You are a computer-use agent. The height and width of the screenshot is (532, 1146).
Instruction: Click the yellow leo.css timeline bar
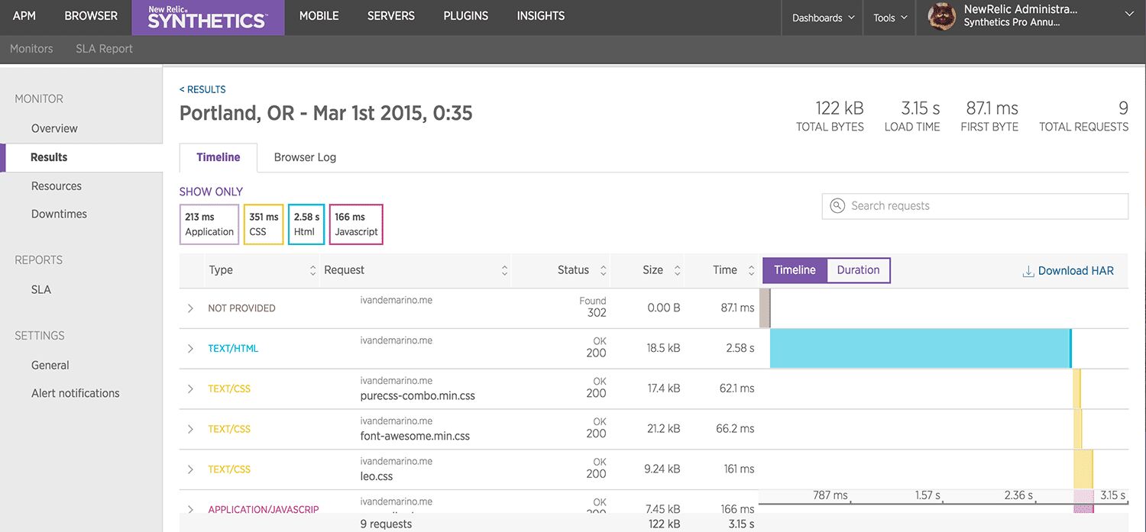point(1083,470)
